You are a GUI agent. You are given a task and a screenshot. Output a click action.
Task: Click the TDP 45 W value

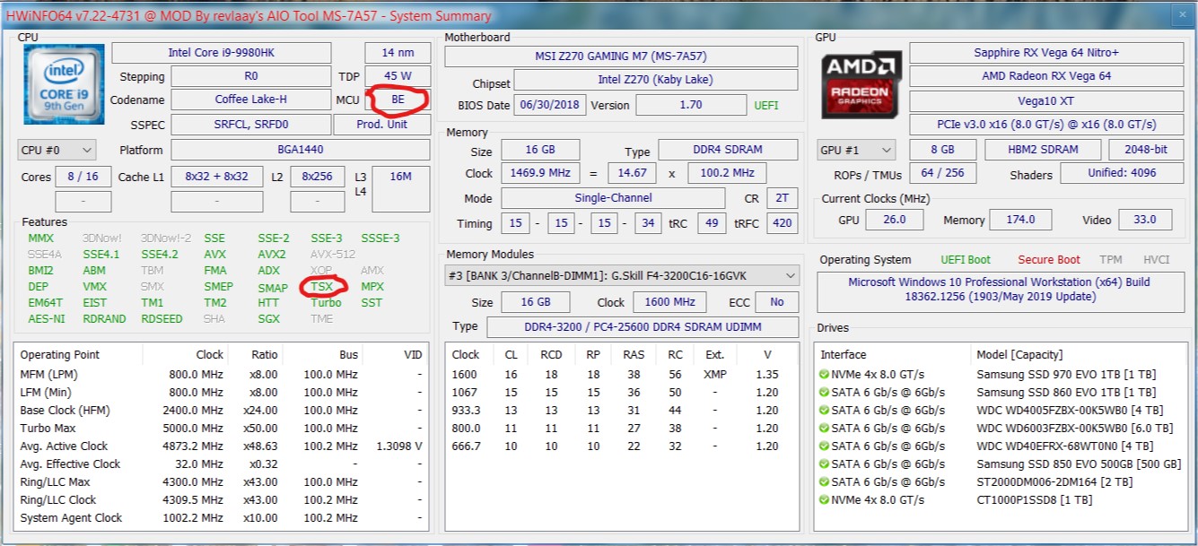(398, 76)
